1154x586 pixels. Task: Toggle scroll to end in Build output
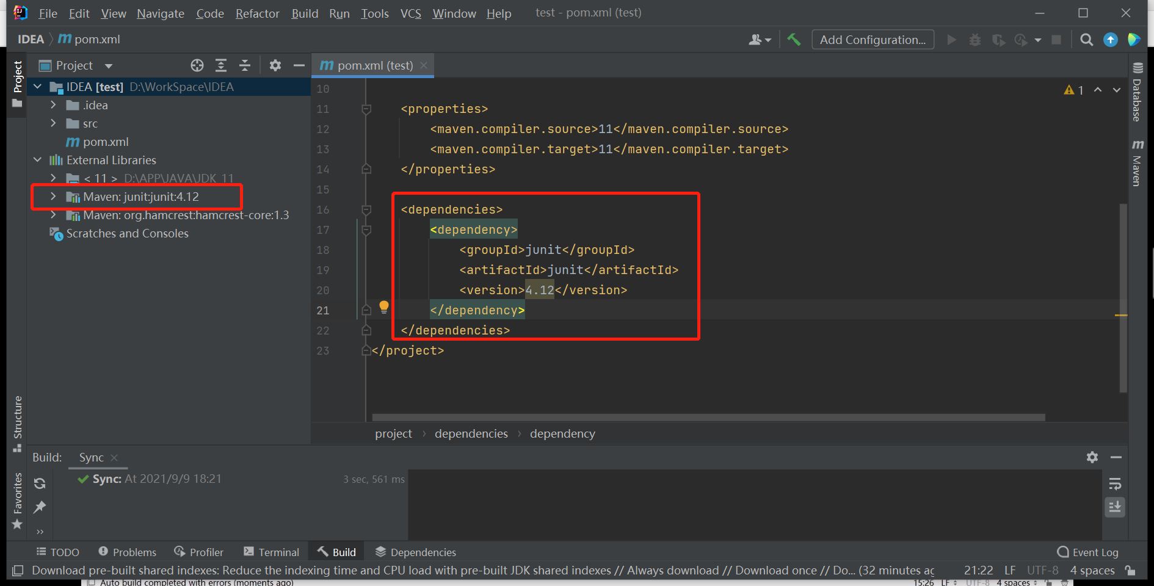tap(1115, 507)
